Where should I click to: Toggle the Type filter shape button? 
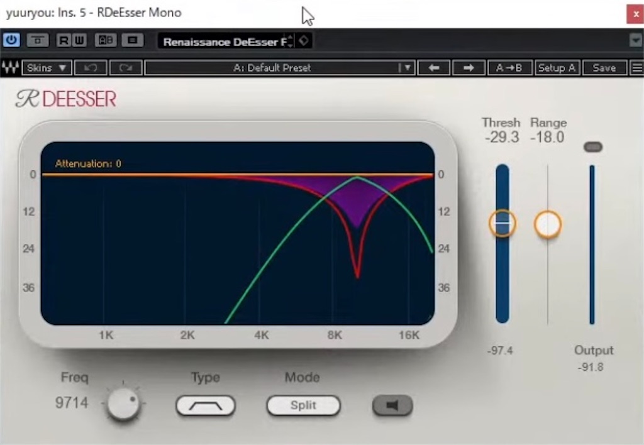[x=206, y=405]
